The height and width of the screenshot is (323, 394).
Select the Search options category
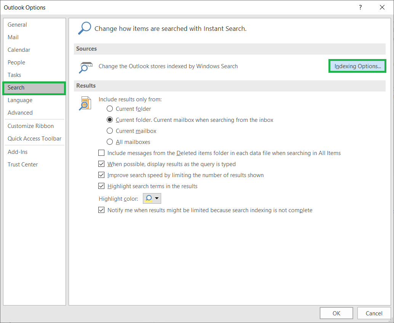click(34, 88)
